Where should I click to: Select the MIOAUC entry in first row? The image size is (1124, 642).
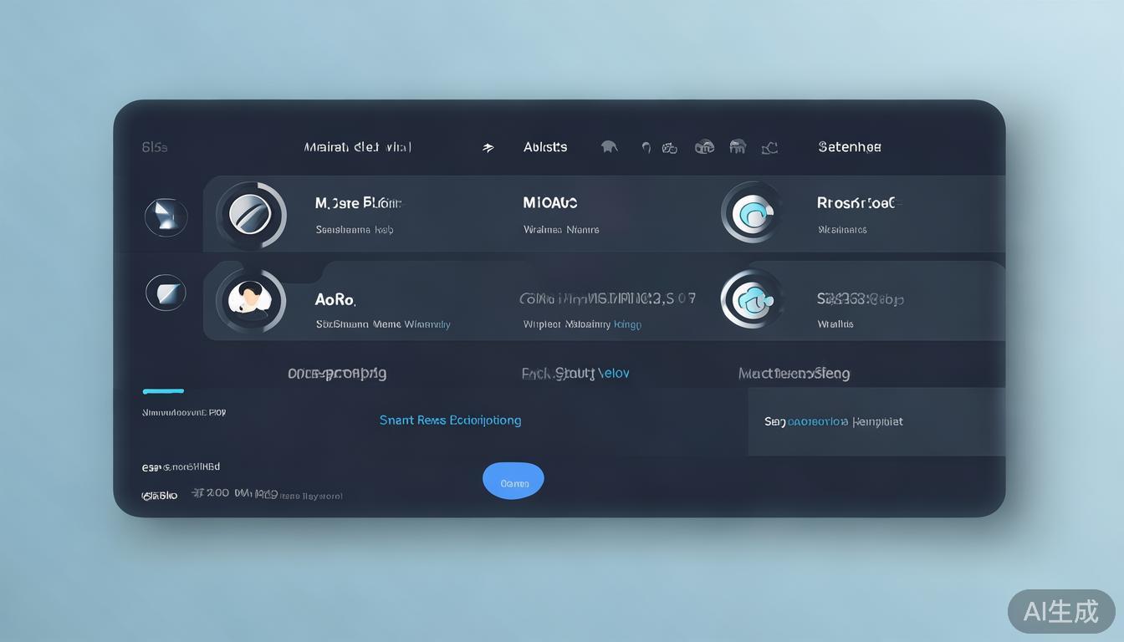coord(550,203)
